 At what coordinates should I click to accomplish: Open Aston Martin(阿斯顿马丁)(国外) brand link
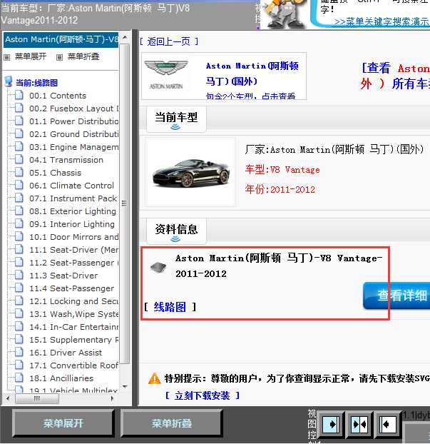[252, 74]
